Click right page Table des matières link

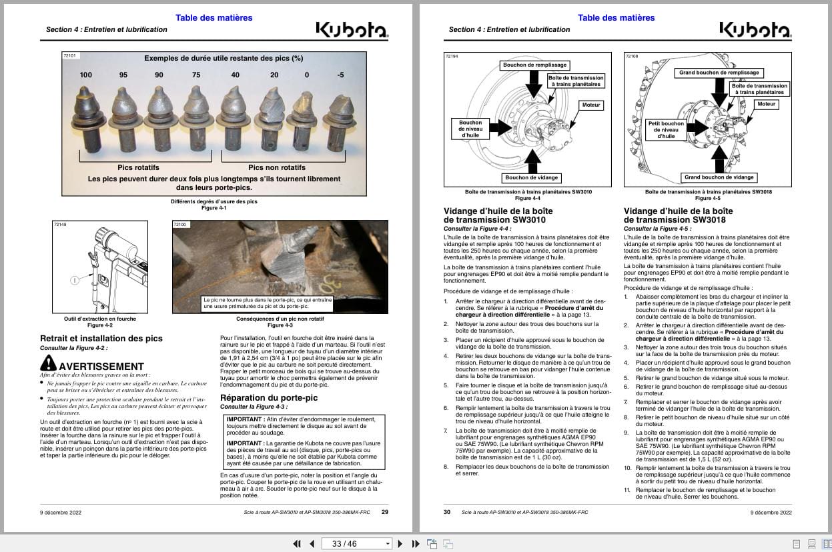[x=616, y=17]
